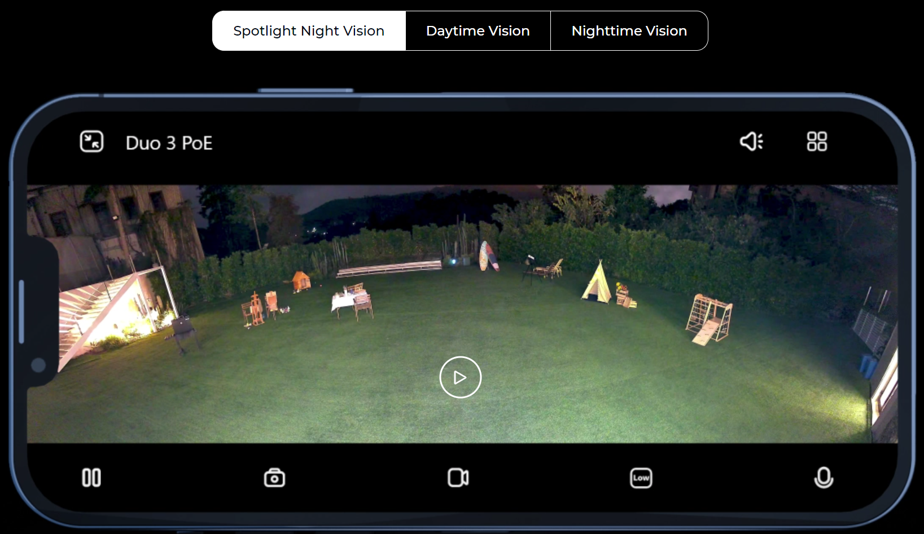This screenshot has height=534, width=924.
Task: Click the yellow teepee tent in footage
Action: tap(598, 284)
